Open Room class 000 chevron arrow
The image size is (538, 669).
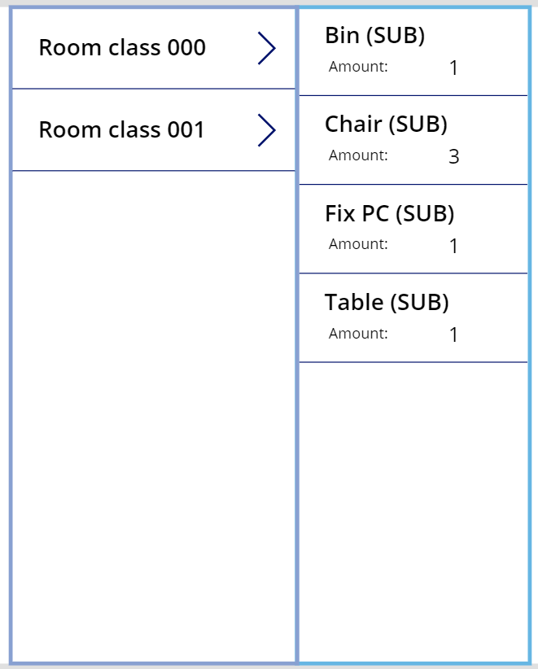[x=266, y=48]
